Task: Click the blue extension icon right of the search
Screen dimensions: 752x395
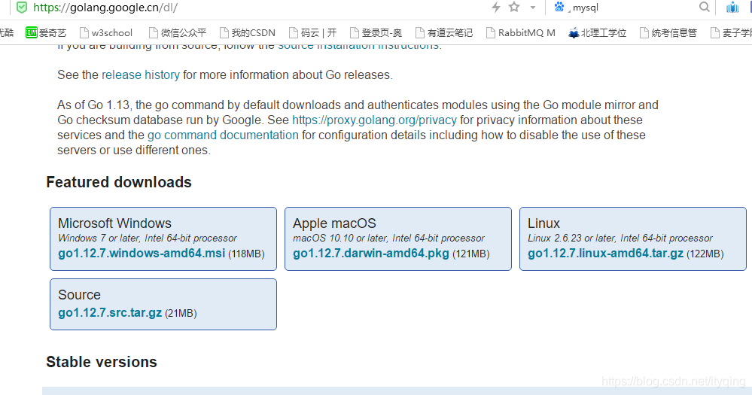Action: (x=732, y=8)
